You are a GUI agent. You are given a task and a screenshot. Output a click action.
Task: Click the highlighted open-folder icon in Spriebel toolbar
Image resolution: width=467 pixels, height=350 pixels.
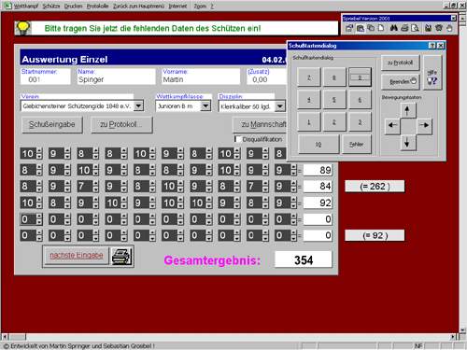[361, 28]
